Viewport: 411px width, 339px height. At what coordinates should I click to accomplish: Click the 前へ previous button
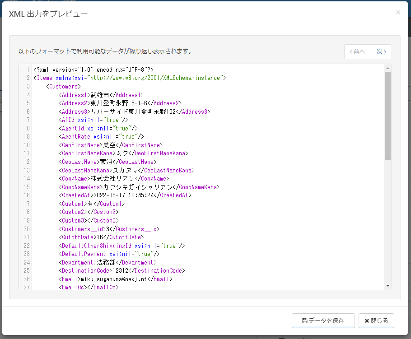click(x=358, y=51)
